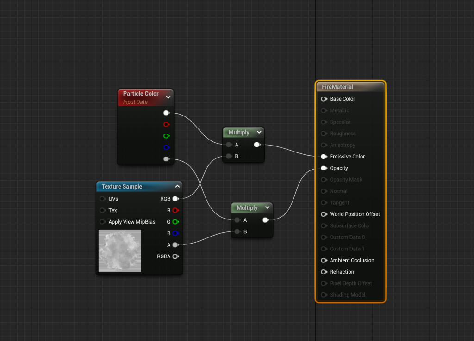The width and height of the screenshot is (474, 341).
Task: Click the Texture Sample preview thumbnail
Action: point(120,251)
